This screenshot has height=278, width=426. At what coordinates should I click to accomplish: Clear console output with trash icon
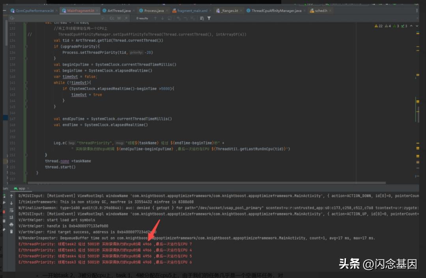tap(11, 232)
